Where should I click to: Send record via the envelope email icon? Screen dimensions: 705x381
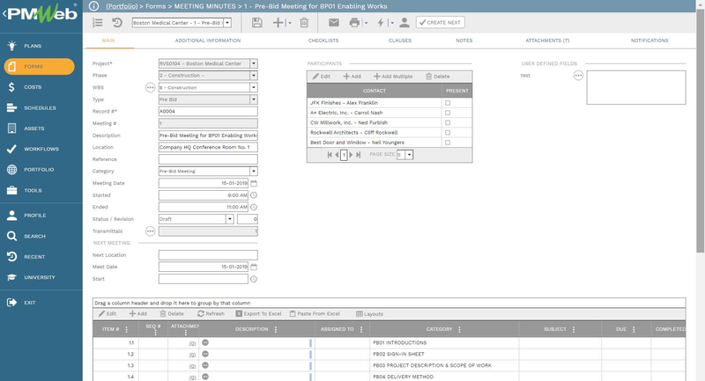pos(333,22)
